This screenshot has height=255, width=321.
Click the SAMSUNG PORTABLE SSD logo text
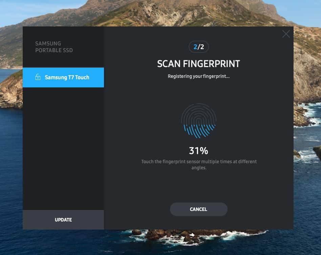pyautogui.click(x=54, y=47)
